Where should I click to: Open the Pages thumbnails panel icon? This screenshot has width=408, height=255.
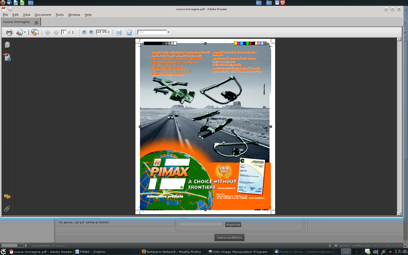pos(7,45)
